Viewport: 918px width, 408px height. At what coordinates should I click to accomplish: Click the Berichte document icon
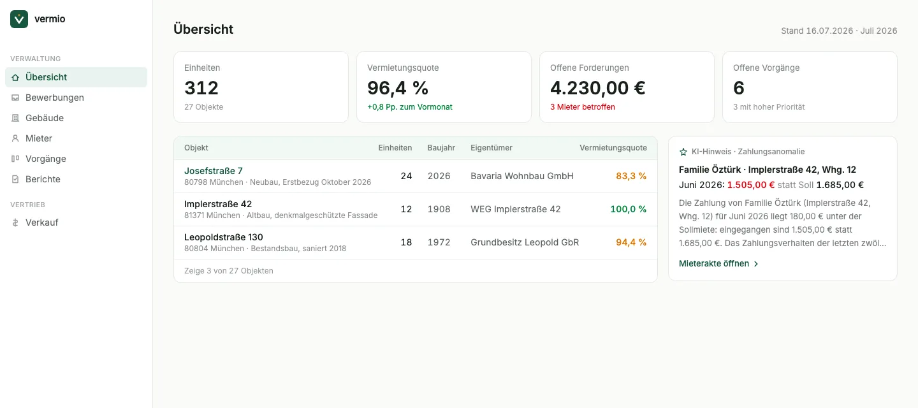[x=15, y=179]
